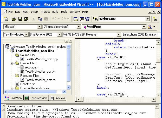
Task: Click the Window List toolbar icon
Action: click(x=87, y=19)
